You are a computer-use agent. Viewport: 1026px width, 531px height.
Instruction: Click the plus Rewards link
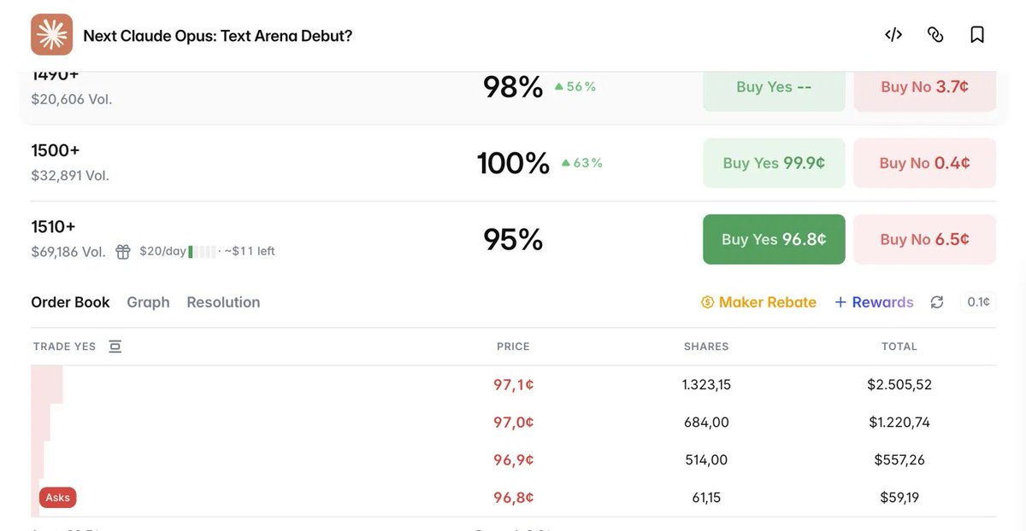[874, 302]
